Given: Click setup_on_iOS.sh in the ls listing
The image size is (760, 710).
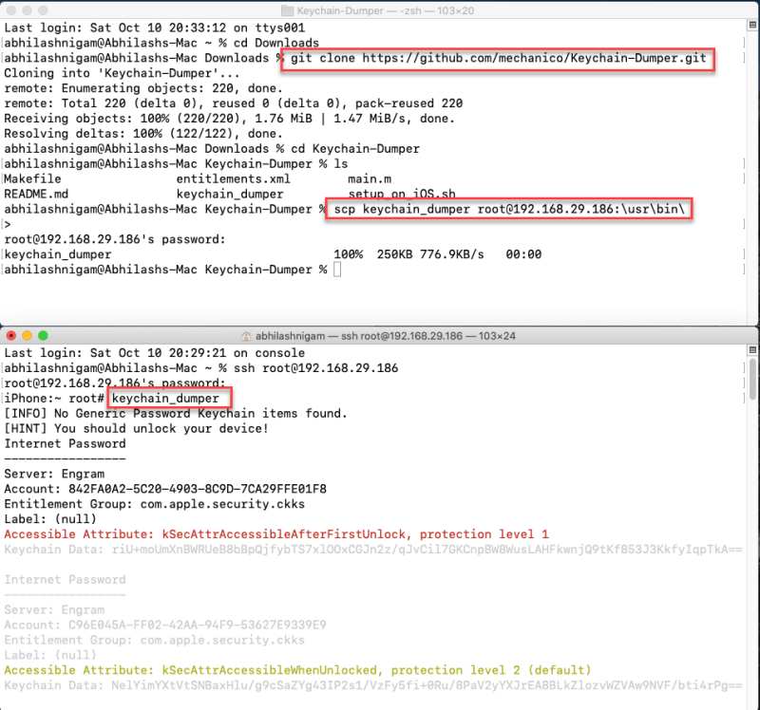Looking at the screenshot, I should 402,195.
